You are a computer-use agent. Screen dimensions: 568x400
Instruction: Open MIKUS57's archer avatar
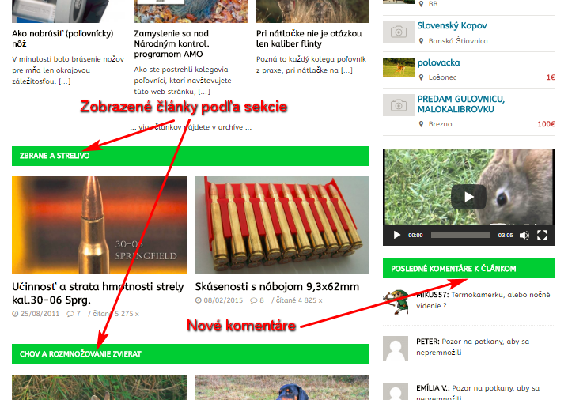[396, 301]
